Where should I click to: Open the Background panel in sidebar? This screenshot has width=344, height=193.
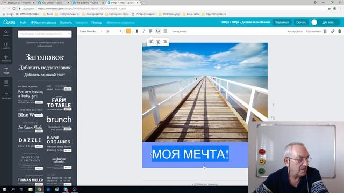(x=6, y=83)
